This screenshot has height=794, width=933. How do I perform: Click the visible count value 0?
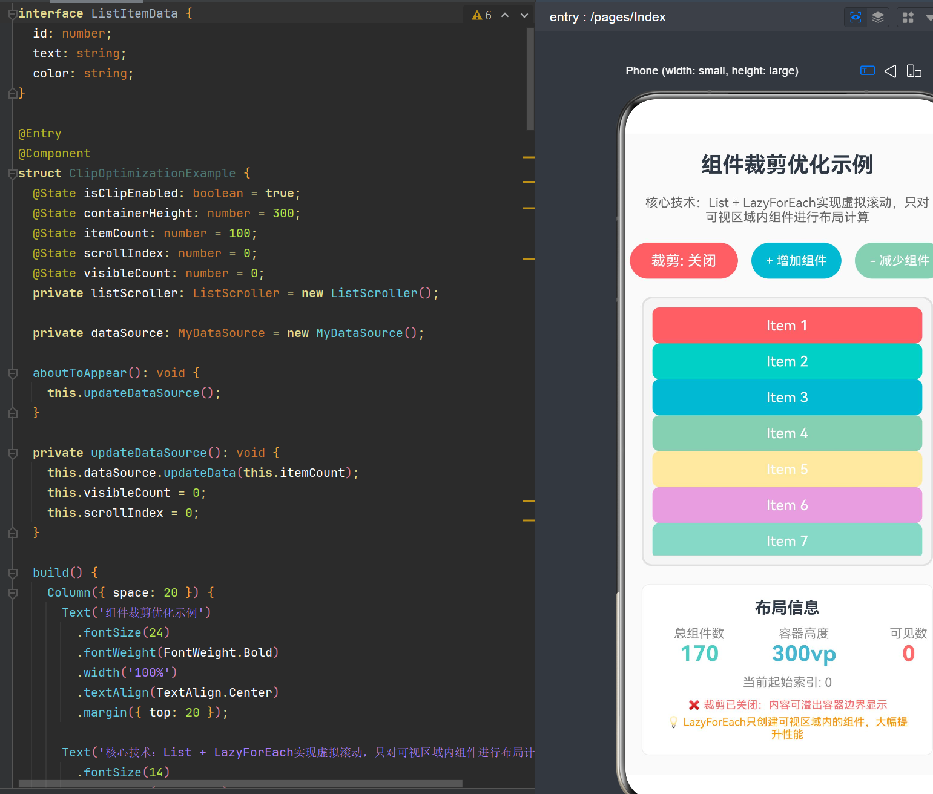pos(908,654)
